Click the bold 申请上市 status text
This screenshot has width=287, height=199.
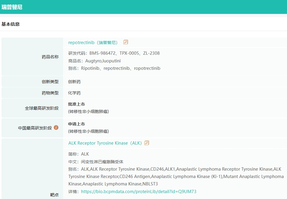[x=76, y=124]
